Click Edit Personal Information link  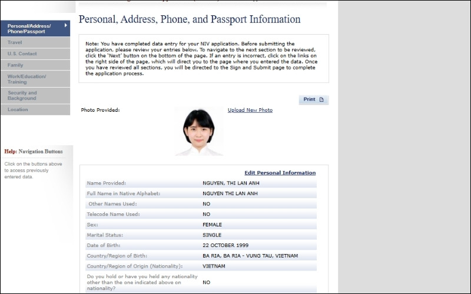click(280, 173)
